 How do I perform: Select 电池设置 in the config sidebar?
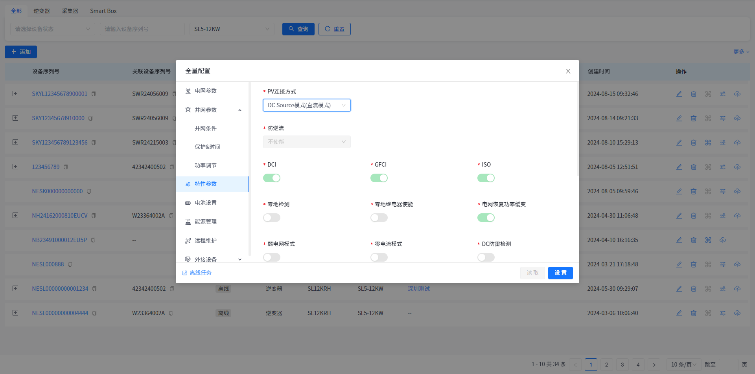206,203
